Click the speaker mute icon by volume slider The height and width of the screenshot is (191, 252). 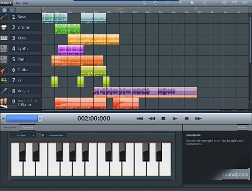pyautogui.click(x=4, y=119)
